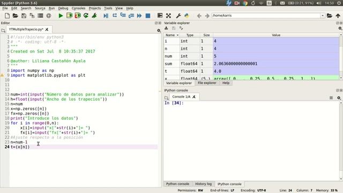
Task: Open the Debug menu
Action: pos(63,8)
